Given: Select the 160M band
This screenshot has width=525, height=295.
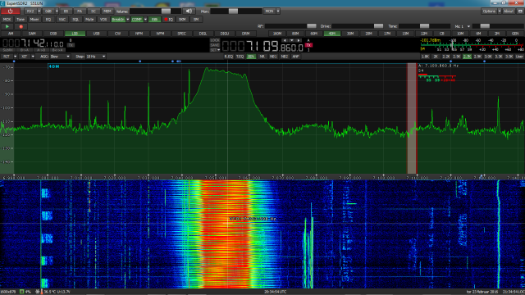Looking at the screenshot, I should 277,34.
